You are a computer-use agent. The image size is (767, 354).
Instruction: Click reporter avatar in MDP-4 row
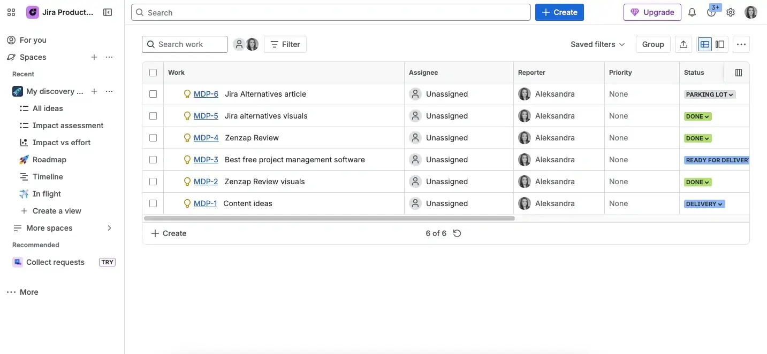click(525, 138)
